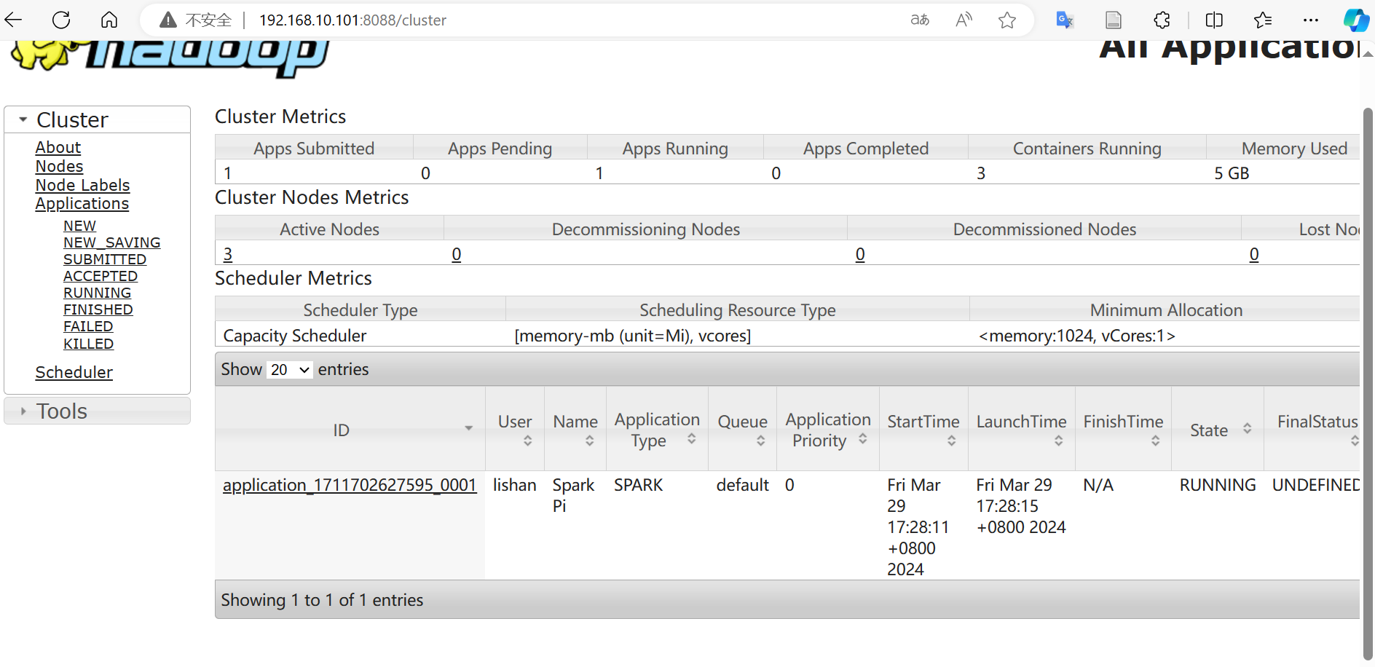Filter applications by RUNNING state

click(97, 293)
